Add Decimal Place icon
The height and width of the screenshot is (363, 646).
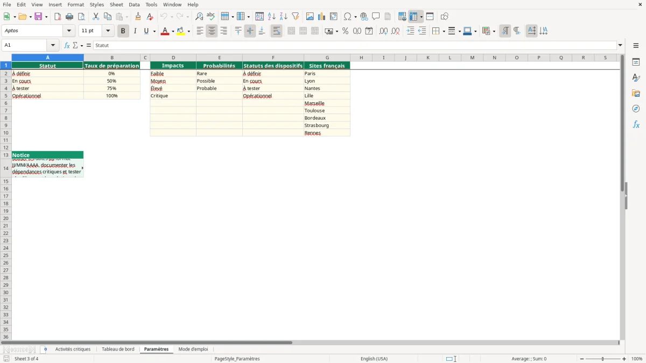click(383, 31)
